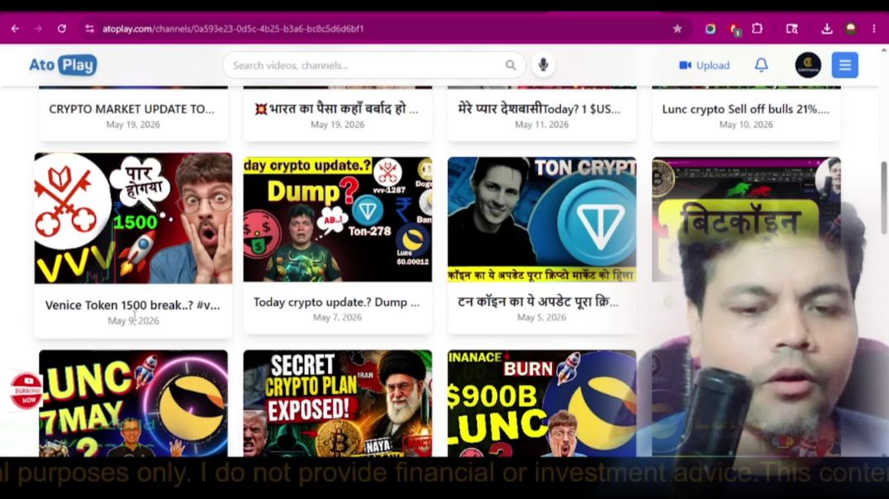Open notifications bell icon
Image resolution: width=889 pixels, height=499 pixels.
point(762,65)
